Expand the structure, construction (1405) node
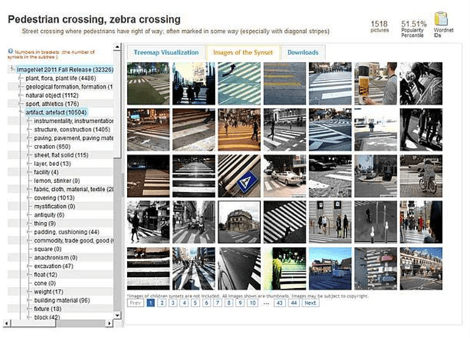470x338 pixels. tap(29, 129)
